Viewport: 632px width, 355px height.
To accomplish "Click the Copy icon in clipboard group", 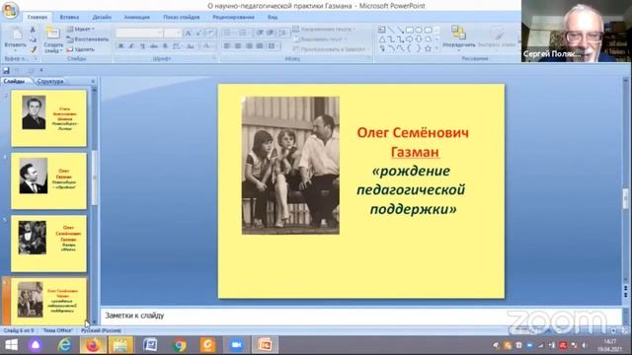I will pos(33,39).
